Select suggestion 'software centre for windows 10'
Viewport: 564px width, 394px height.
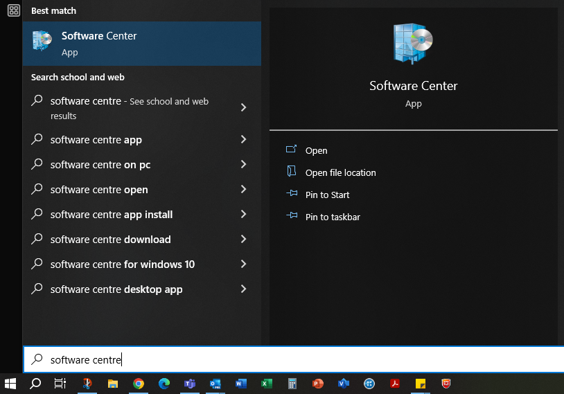click(x=142, y=264)
